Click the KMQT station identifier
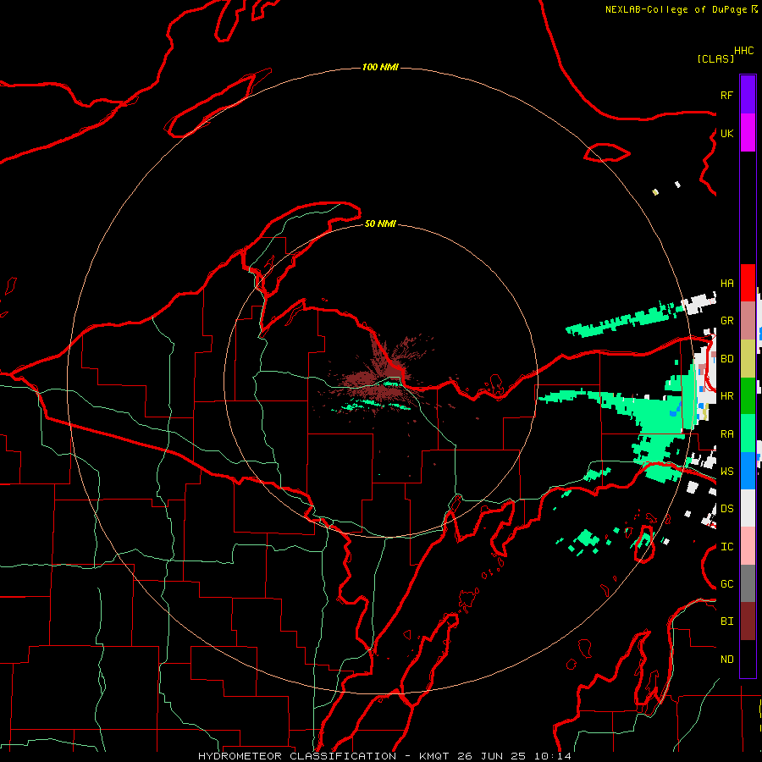Image resolution: width=762 pixels, height=762 pixels. pyautogui.click(x=436, y=756)
